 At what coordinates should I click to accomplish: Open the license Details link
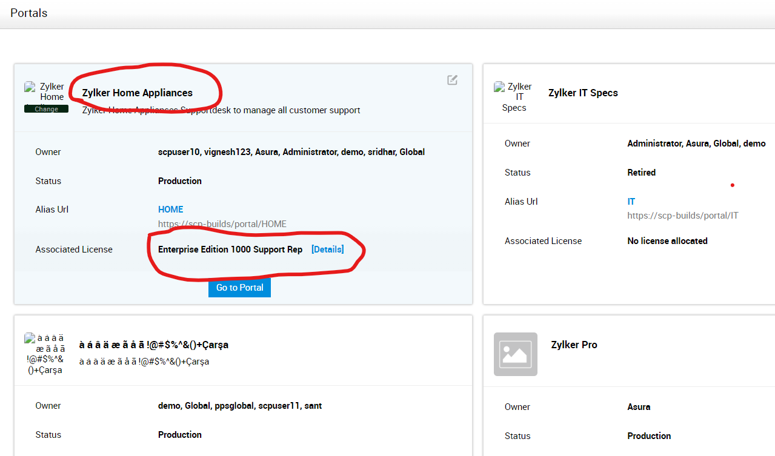click(x=327, y=249)
